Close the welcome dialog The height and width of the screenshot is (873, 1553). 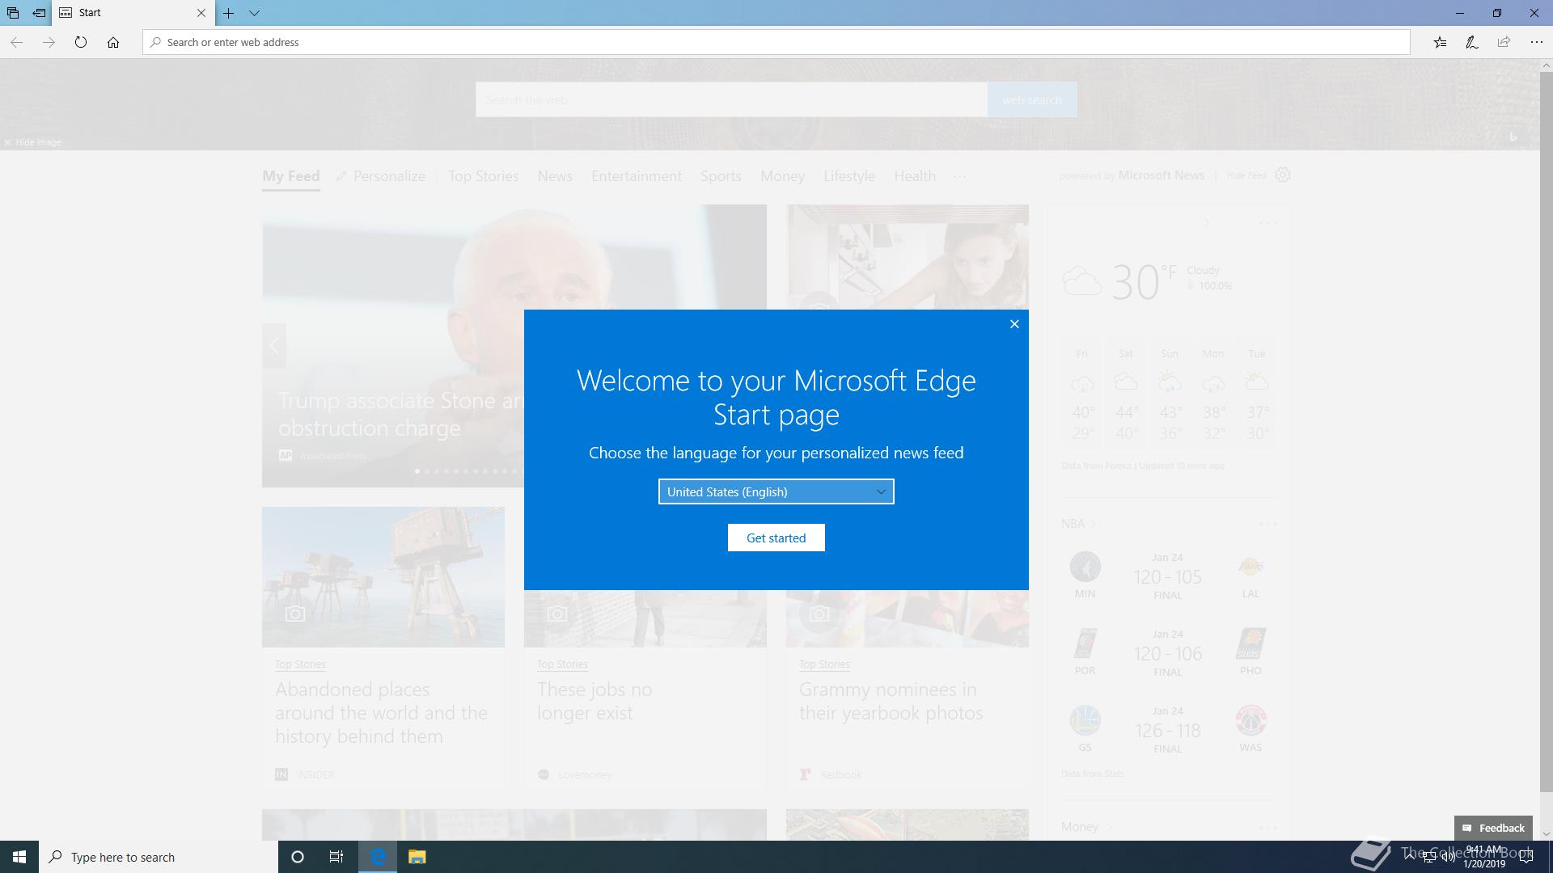click(1014, 324)
